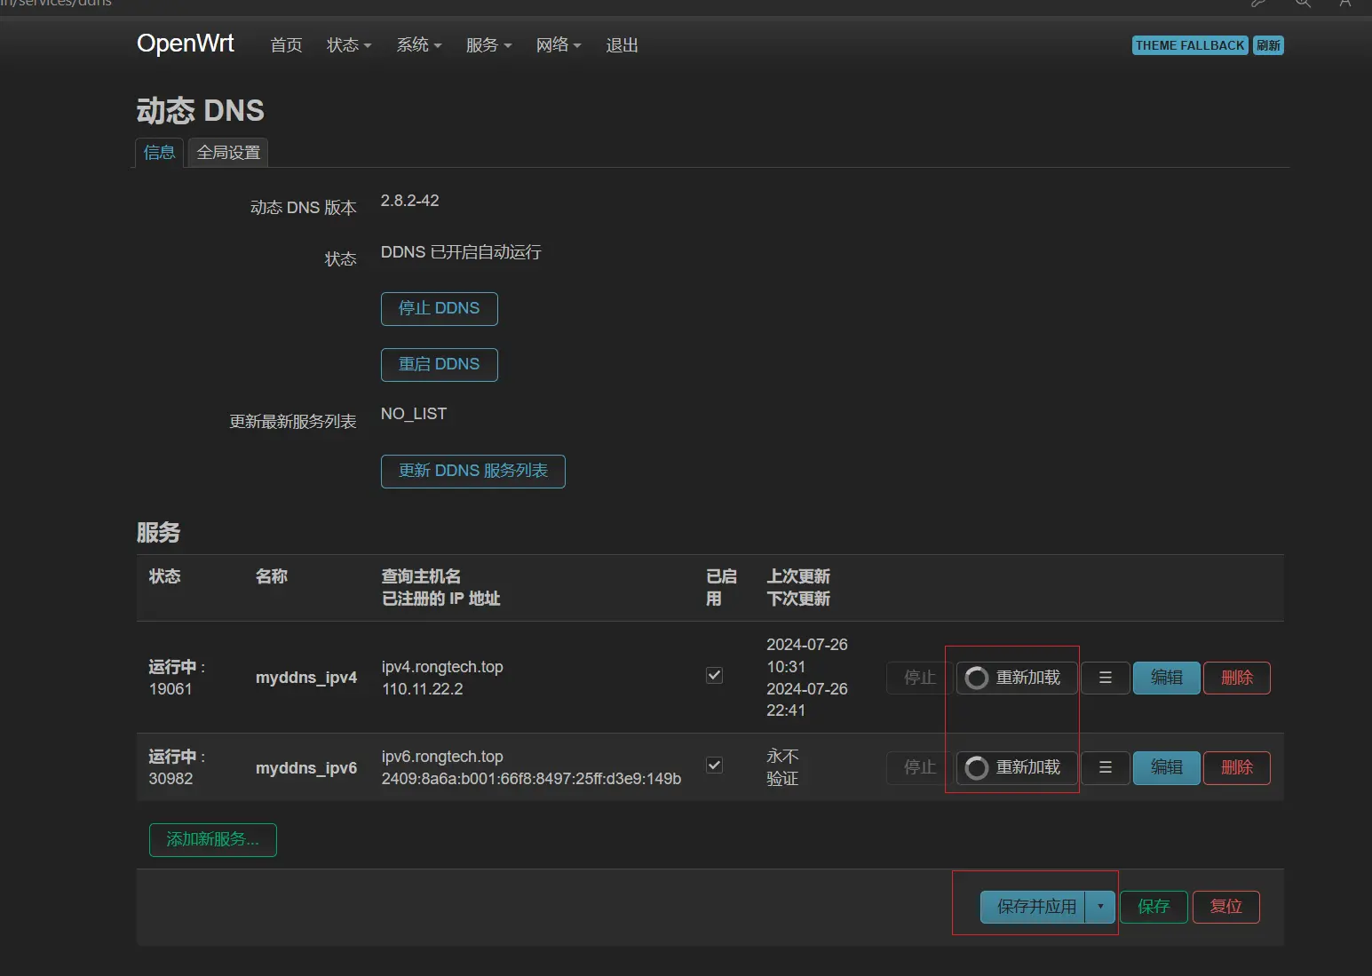Click the 停止 DDNS button
This screenshot has height=976, width=1372.
click(439, 308)
